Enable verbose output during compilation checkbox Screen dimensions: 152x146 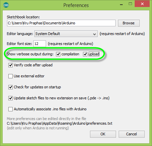click(58, 54)
